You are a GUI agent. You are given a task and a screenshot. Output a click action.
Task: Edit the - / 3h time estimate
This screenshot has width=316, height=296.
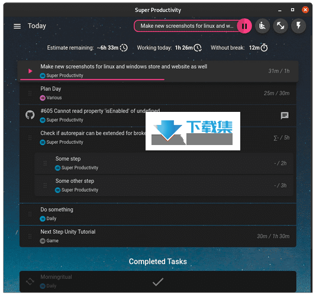[280, 185]
